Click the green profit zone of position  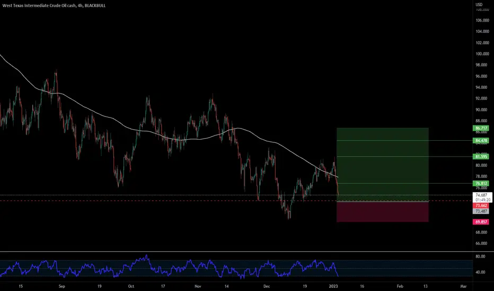point(383,165)
